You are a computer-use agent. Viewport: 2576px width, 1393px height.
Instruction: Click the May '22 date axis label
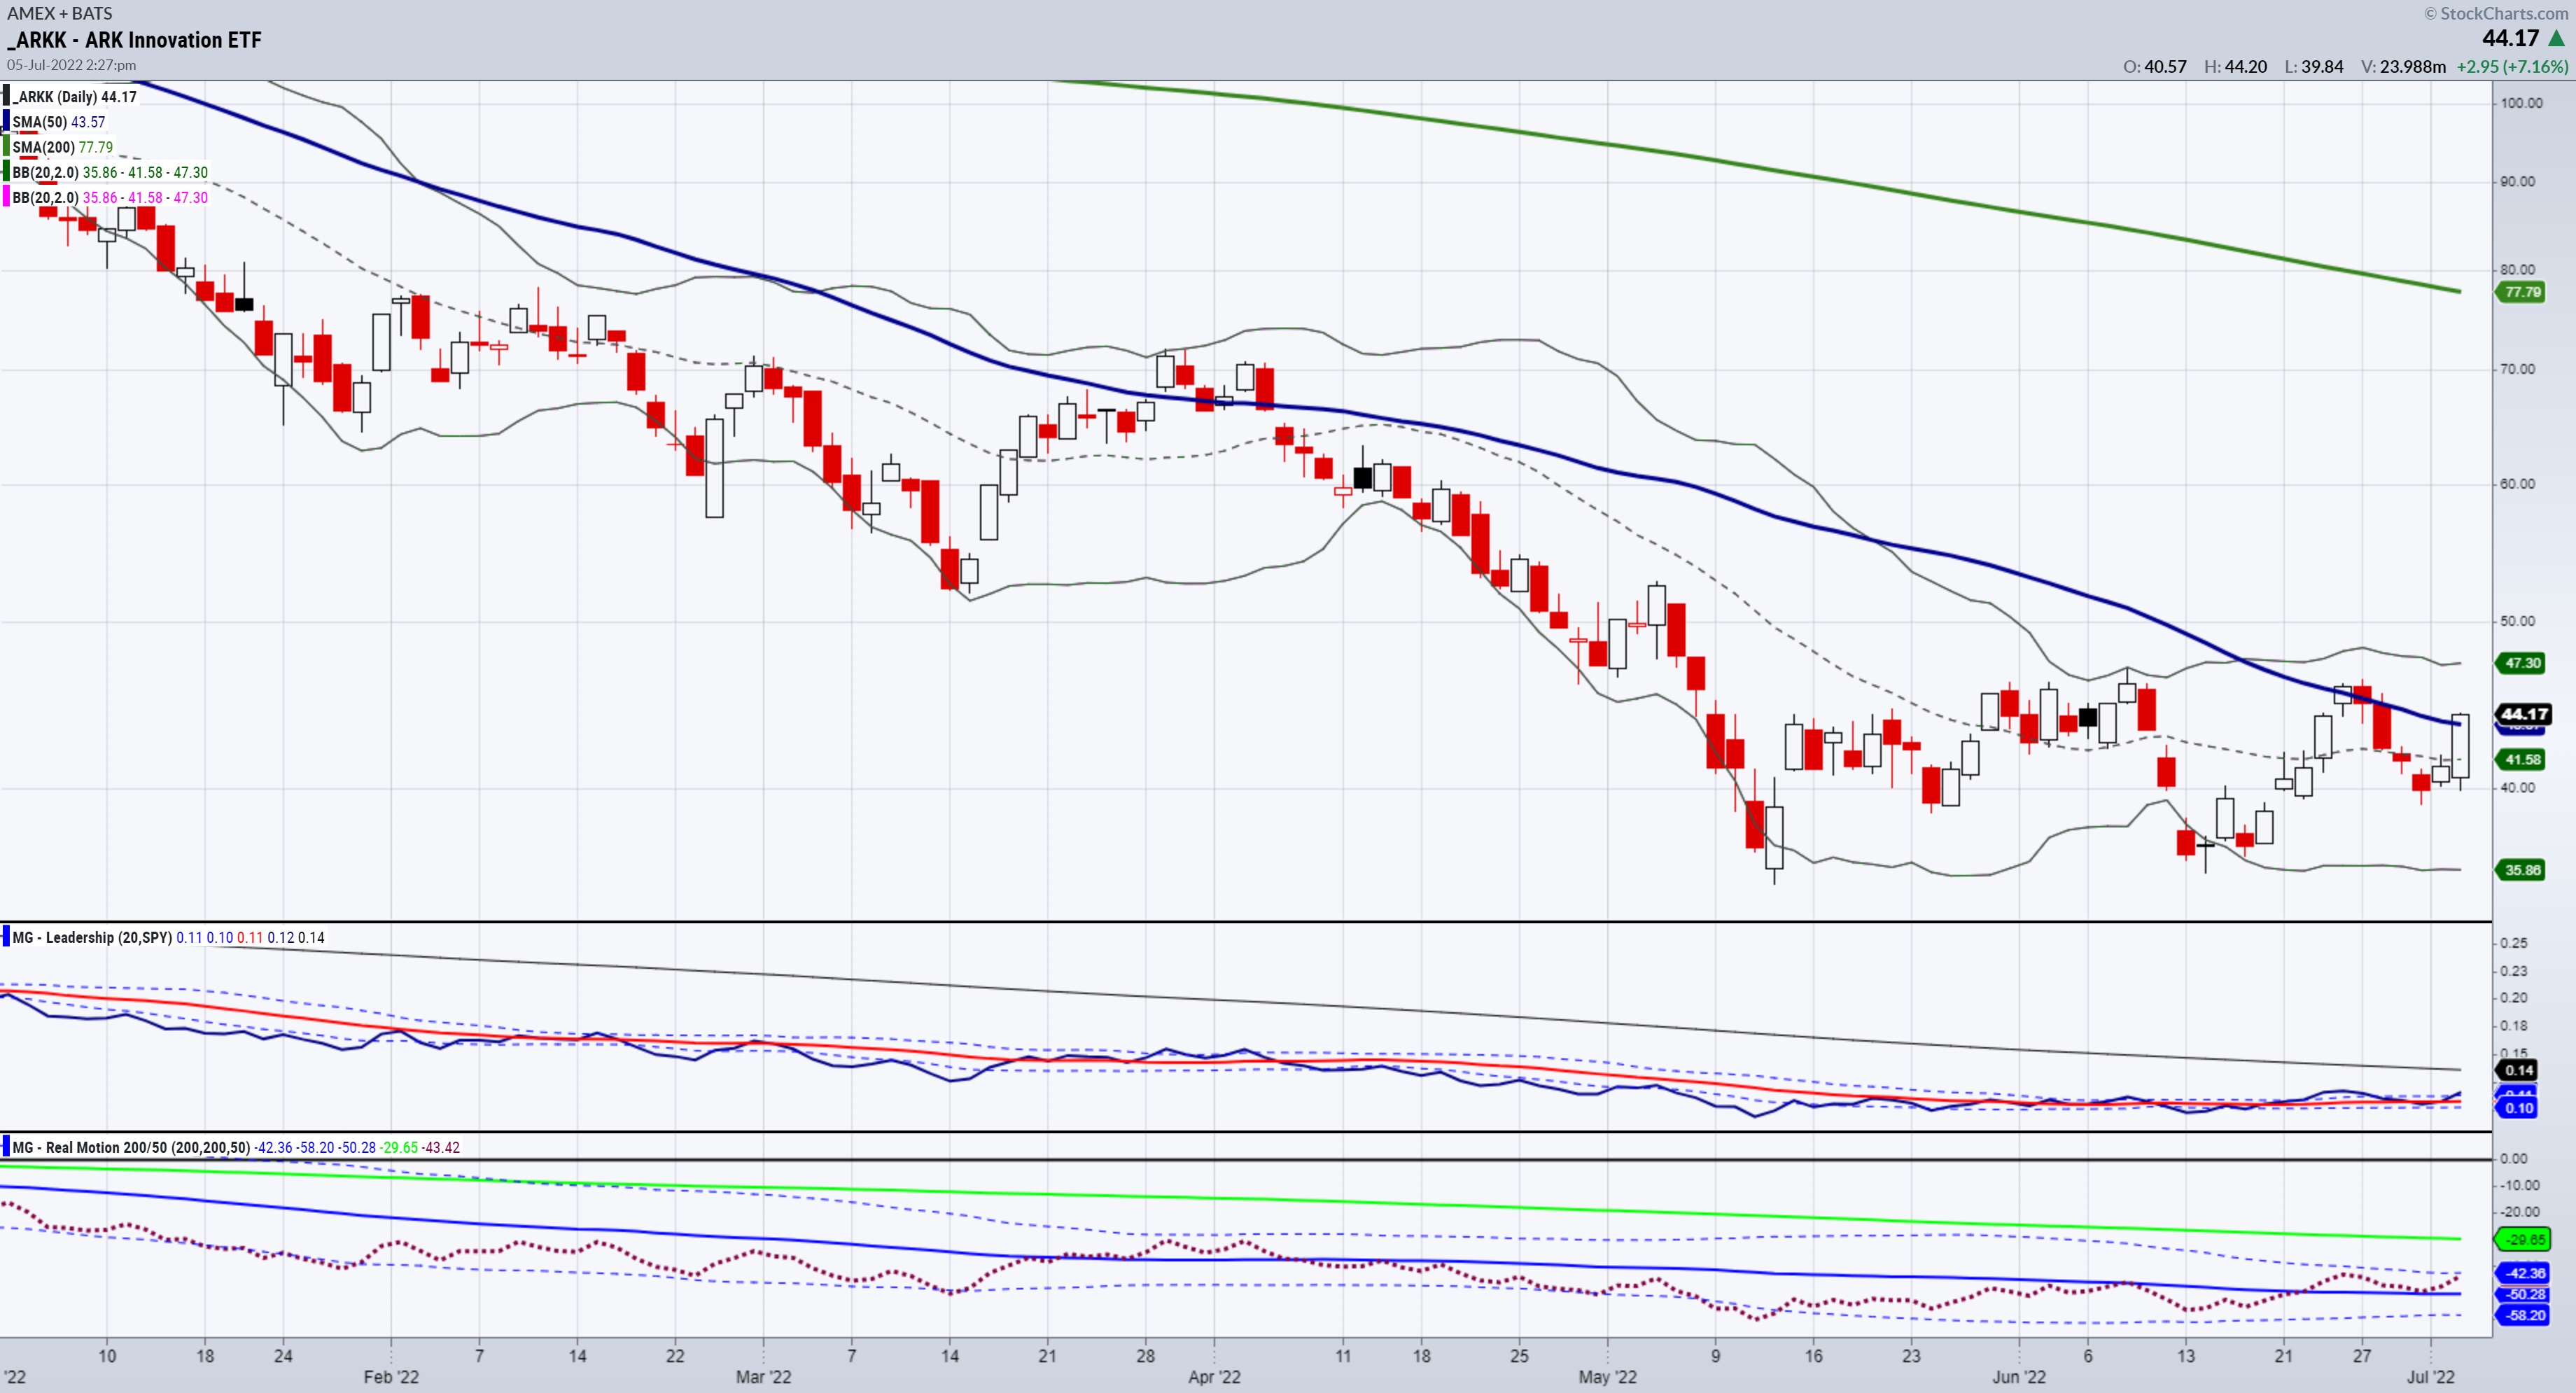pyautogui.click(x=1607, y=1377)
